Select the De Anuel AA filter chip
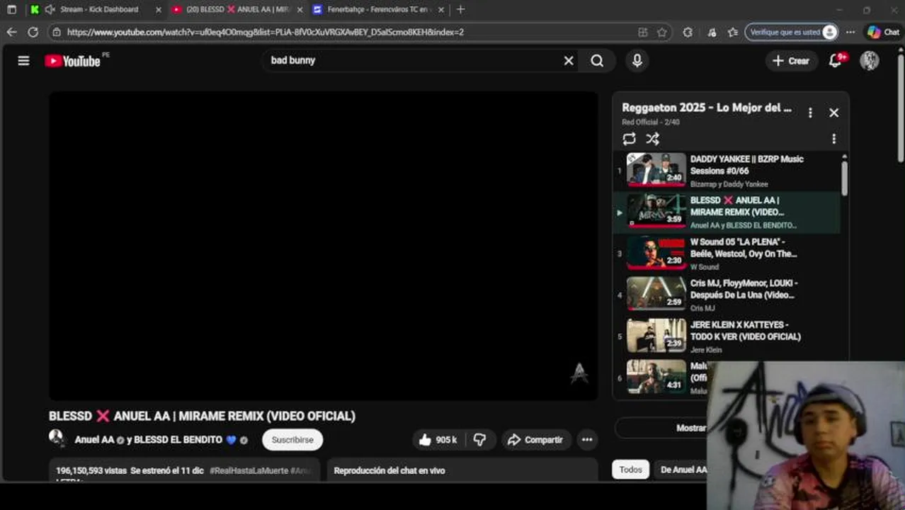The height and width of the screenshot is (510, 905). click(x=683, y=470)
